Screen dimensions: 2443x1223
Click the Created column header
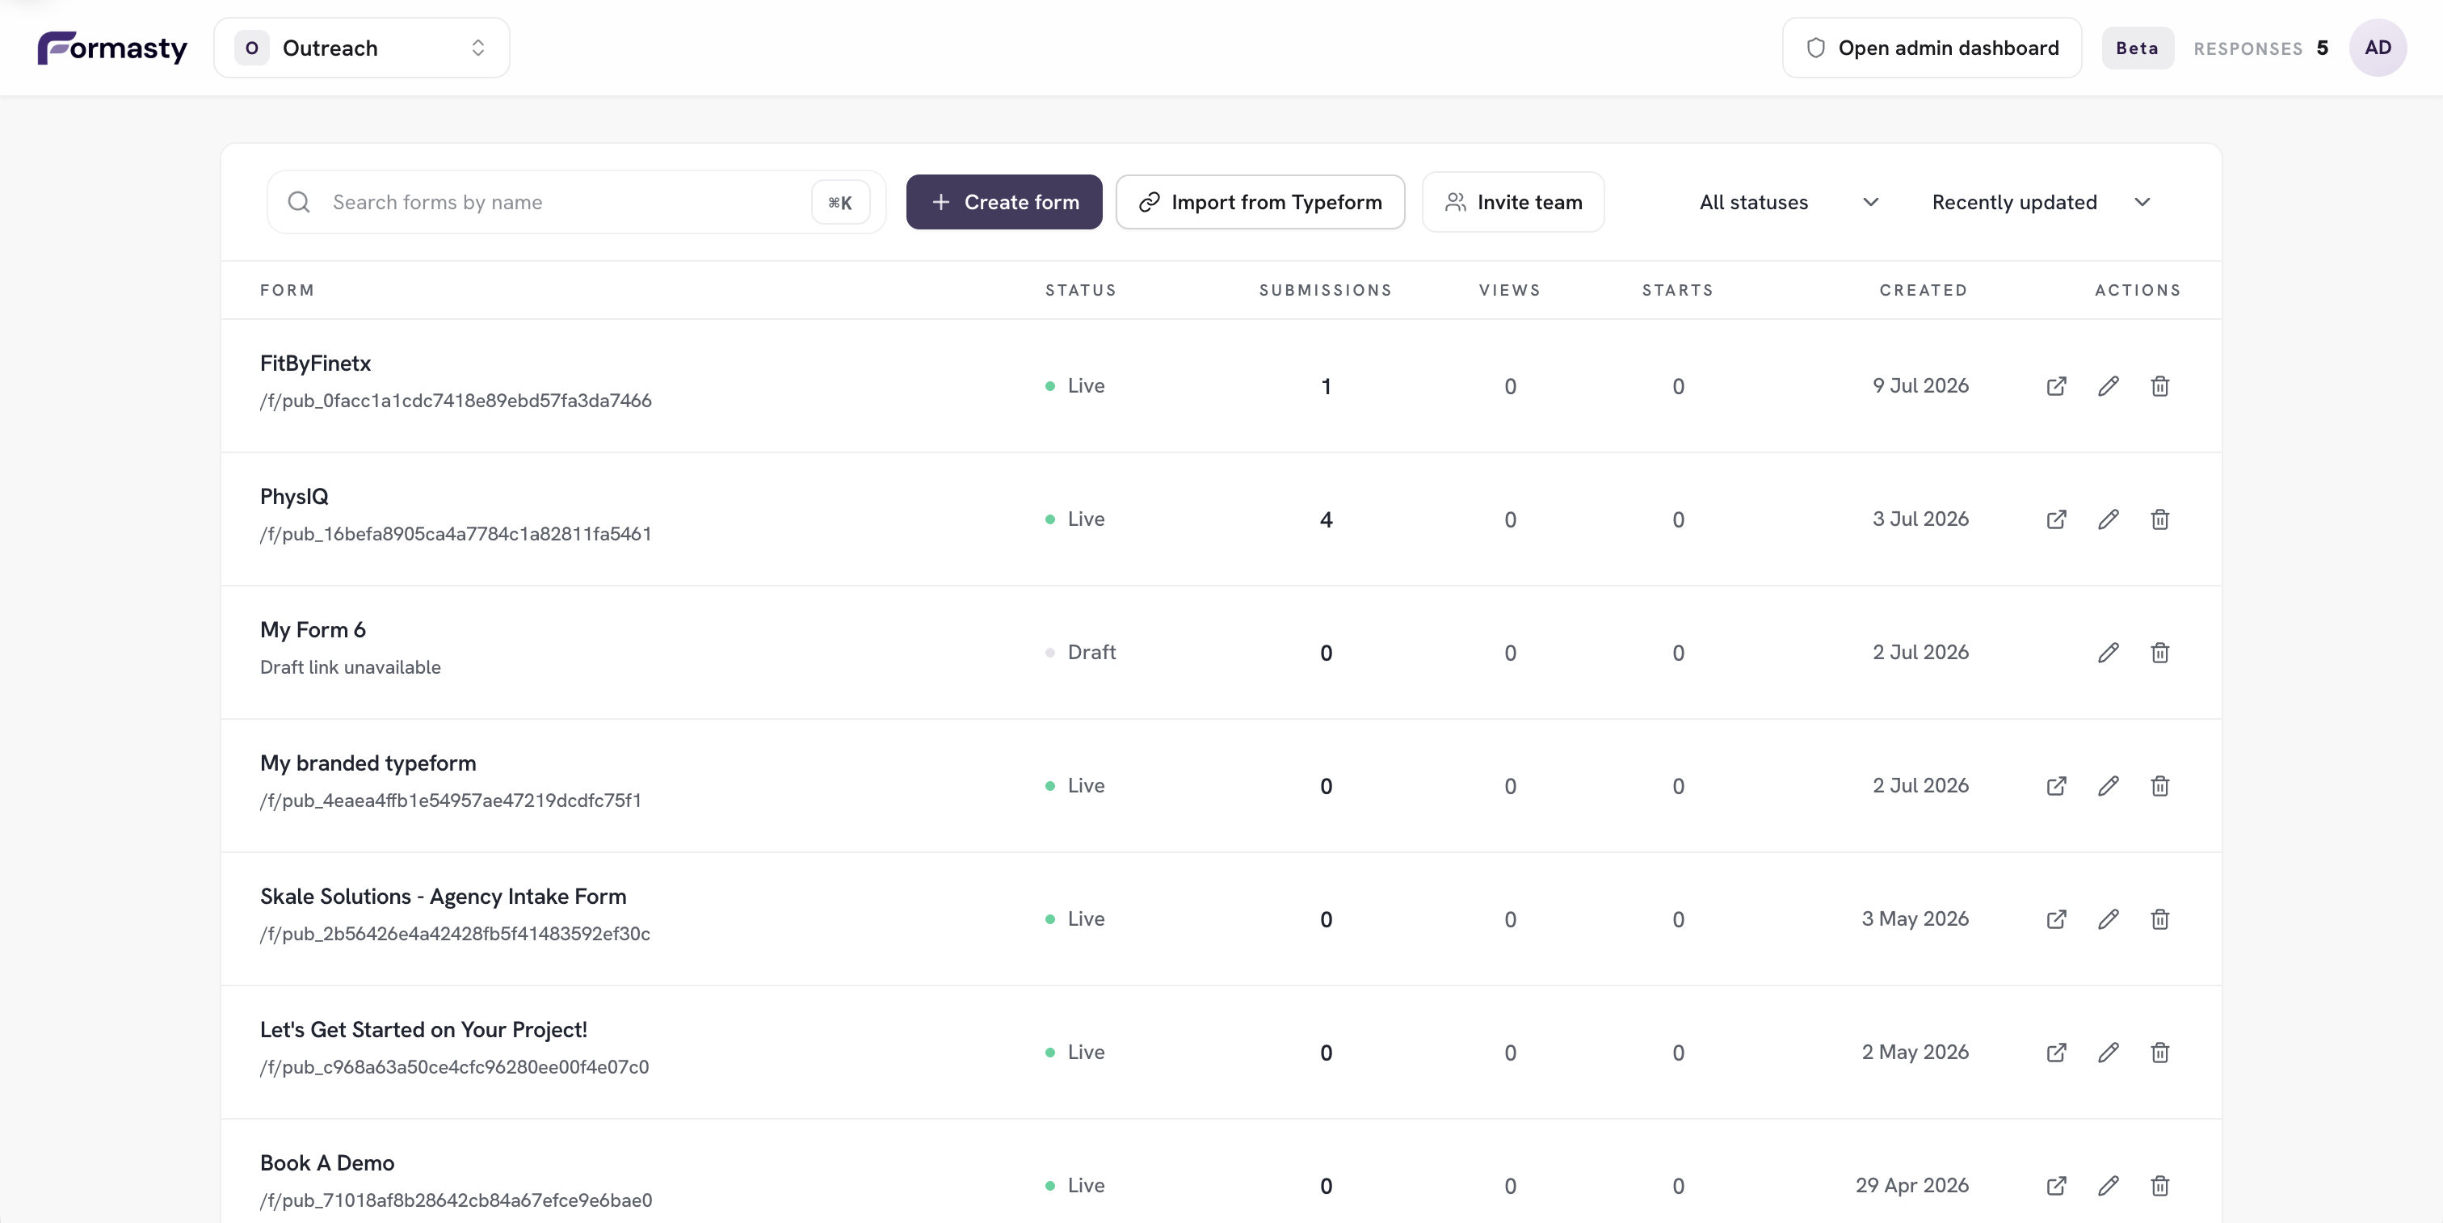pos(1924,290)
